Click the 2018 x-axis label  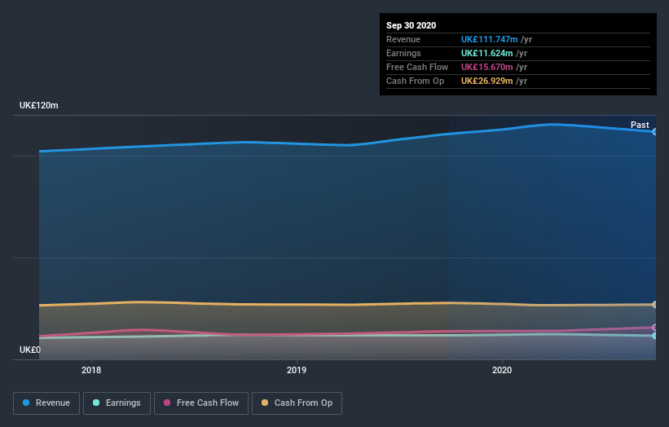click(91, 370)
